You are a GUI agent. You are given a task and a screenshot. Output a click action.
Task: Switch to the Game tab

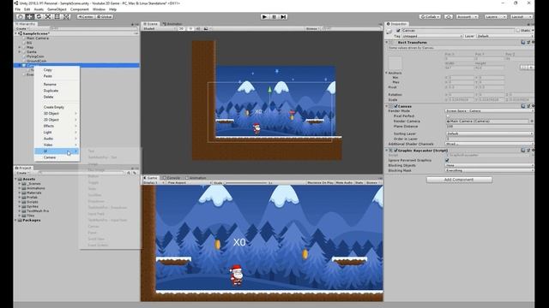pos(150,178)
